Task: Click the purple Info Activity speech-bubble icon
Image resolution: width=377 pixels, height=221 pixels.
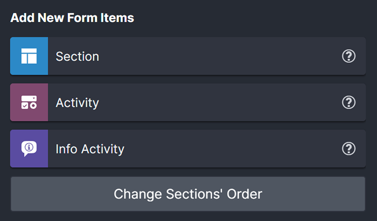Action: coord(29,149)
